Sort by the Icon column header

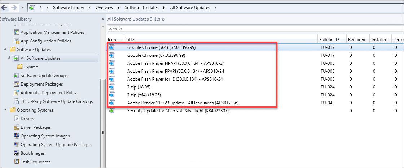click(115, 39)
